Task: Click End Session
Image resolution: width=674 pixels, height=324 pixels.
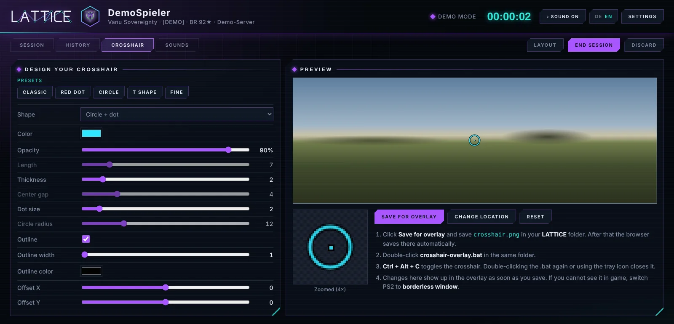Action: click(x=594, y=45)
